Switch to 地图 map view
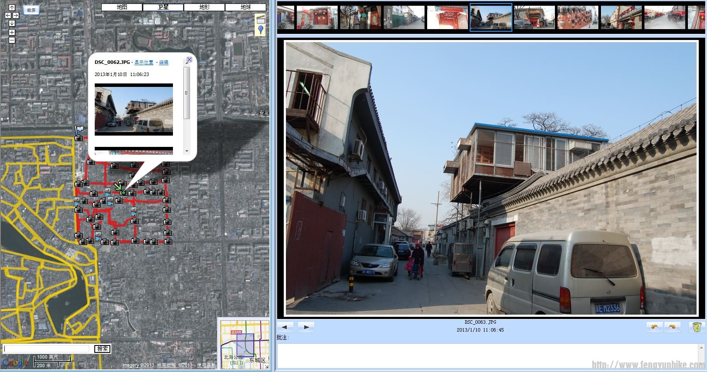This screenshot has height=372, width=707. (122, 7)
